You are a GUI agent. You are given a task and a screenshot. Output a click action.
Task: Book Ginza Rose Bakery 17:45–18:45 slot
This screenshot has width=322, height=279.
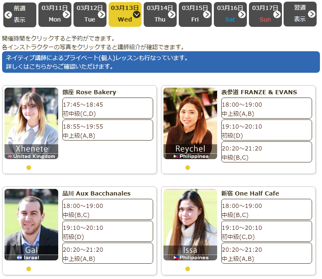click(x=107, y=108)
